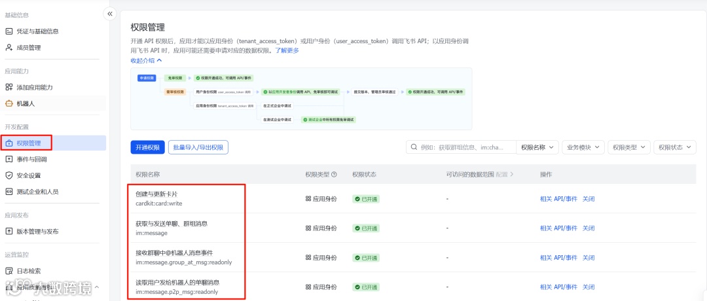Click the 机器人 robot icon

click(9, 103)
